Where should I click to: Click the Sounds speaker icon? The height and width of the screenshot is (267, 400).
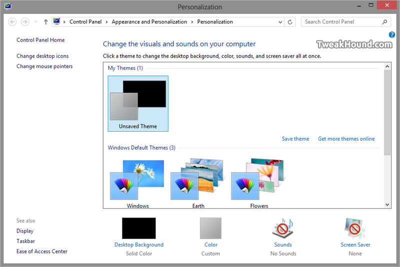[x=283, y=228]
